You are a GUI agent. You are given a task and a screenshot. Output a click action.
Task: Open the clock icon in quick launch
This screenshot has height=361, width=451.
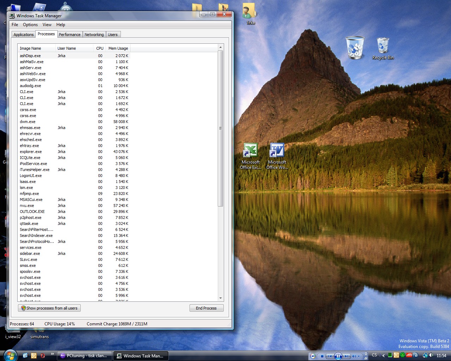pyautogui.click(x=34, y=355)
